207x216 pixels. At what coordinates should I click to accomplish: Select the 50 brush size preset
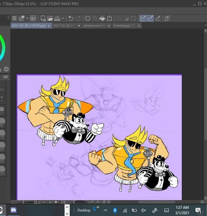coord(2,123)
